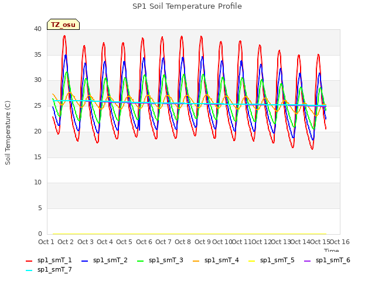Toggle sp1_smT_3 legend entry
The image size is (375, 281).
[160, 261]
